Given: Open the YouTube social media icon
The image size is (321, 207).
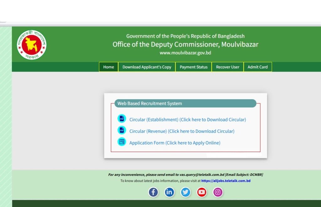Looking at the screenshot, I should pyautogui.click(x=202, y=192).
